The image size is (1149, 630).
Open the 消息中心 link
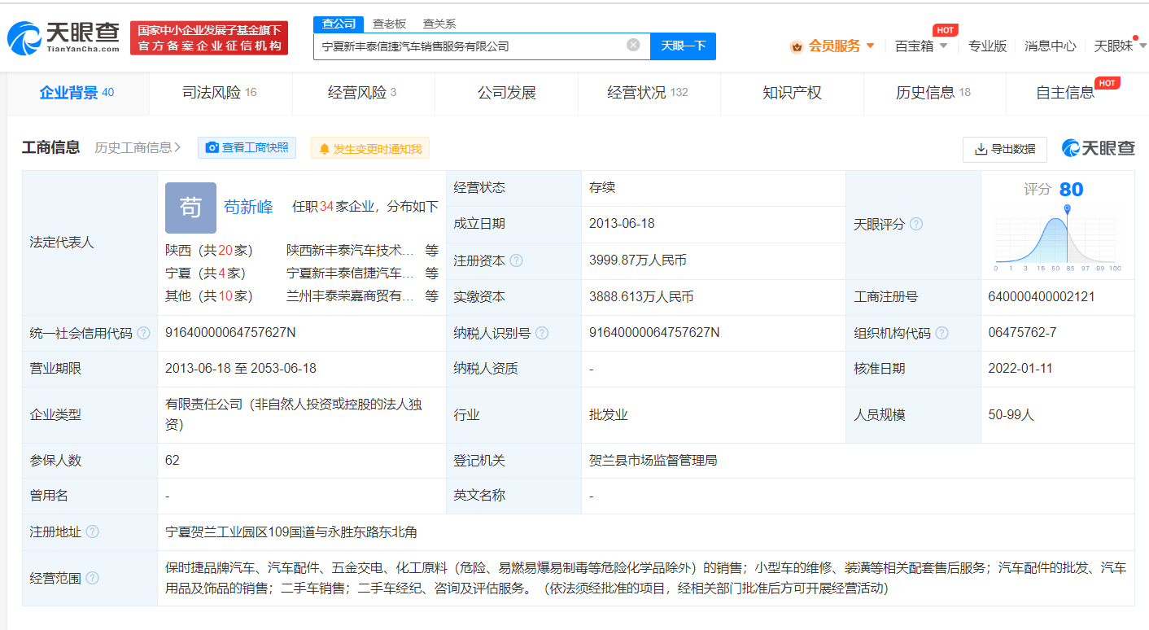pos(1050,46)
